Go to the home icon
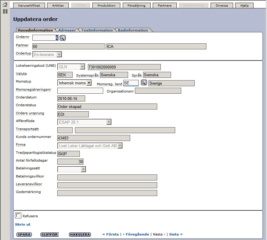Image resolution: width=267 pixels, height=240 pixels. (5, 4)
